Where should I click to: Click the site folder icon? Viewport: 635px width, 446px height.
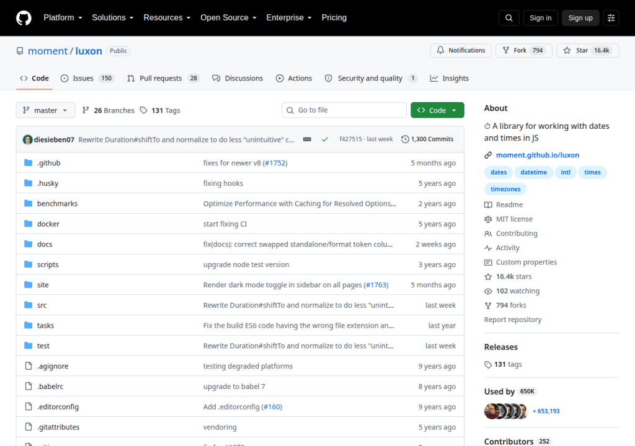tap(28, 284)
